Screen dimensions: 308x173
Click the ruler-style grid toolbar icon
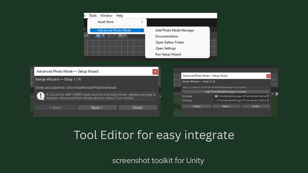tap(120, 36)
